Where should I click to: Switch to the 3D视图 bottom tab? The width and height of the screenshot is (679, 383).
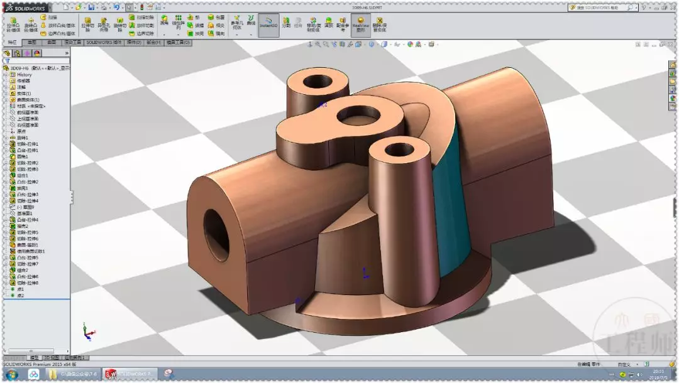[52, 358]
